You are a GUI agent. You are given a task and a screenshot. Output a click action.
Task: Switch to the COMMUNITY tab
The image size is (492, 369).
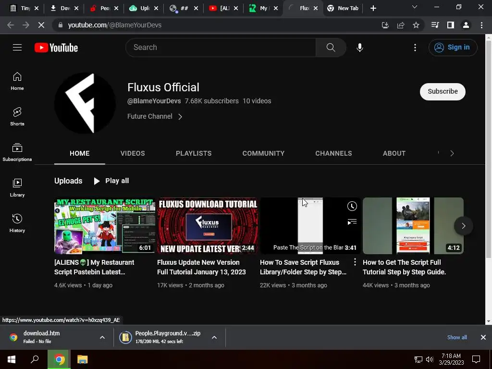pyautogui.click(x=263, y=153)
